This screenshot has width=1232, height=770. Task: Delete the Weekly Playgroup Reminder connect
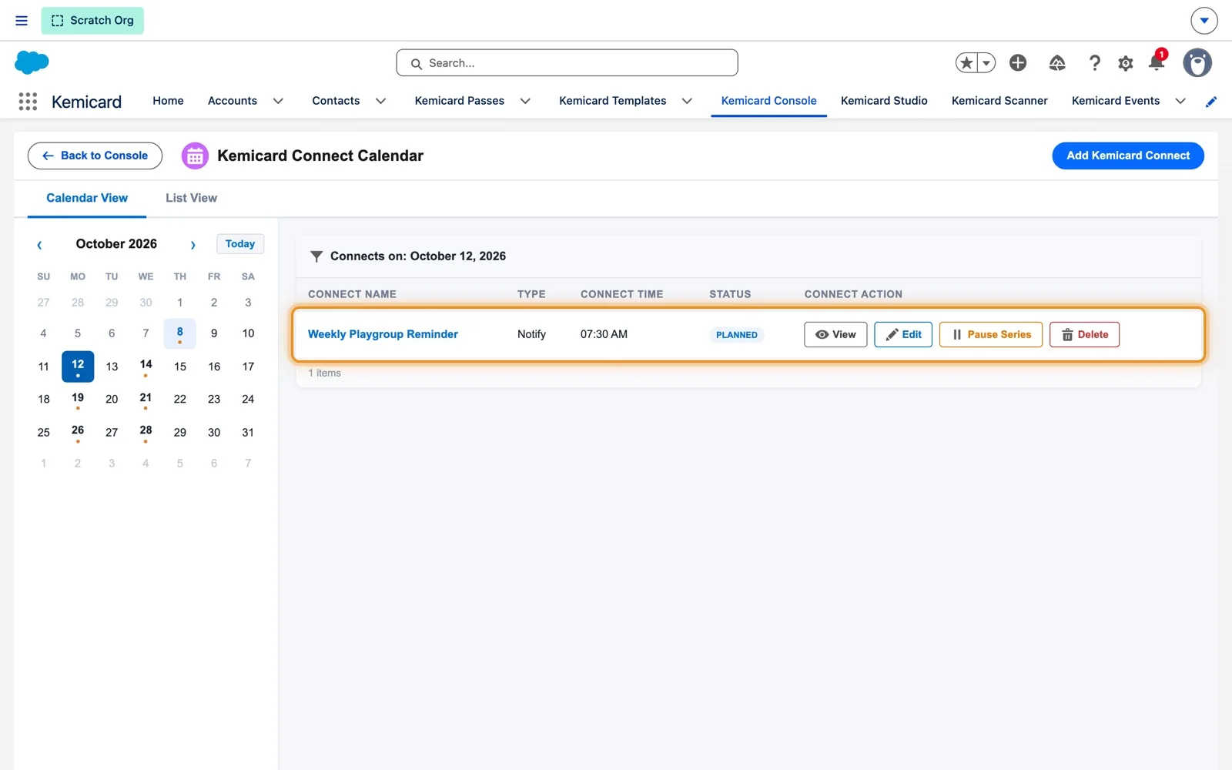(1084, 335)
